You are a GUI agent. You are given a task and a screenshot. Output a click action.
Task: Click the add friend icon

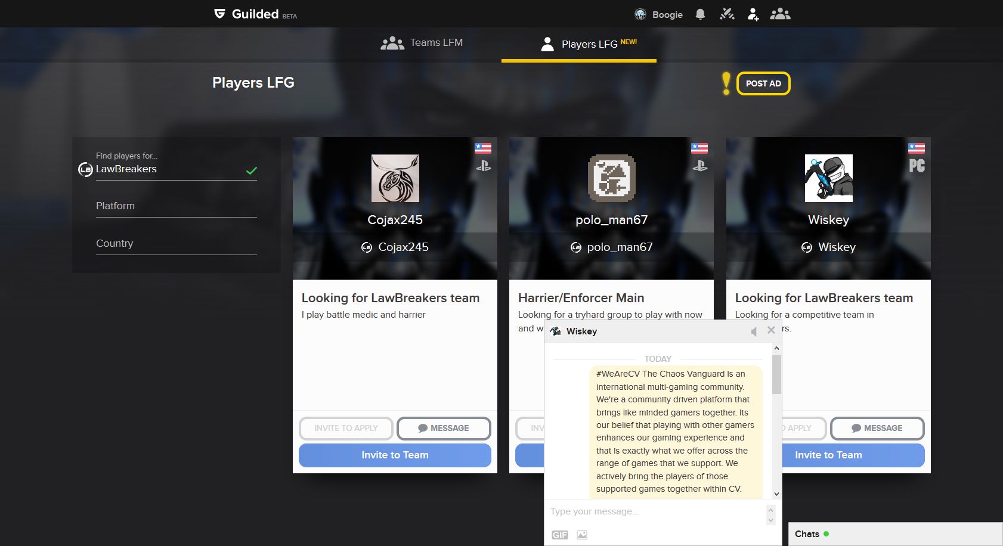753,14
